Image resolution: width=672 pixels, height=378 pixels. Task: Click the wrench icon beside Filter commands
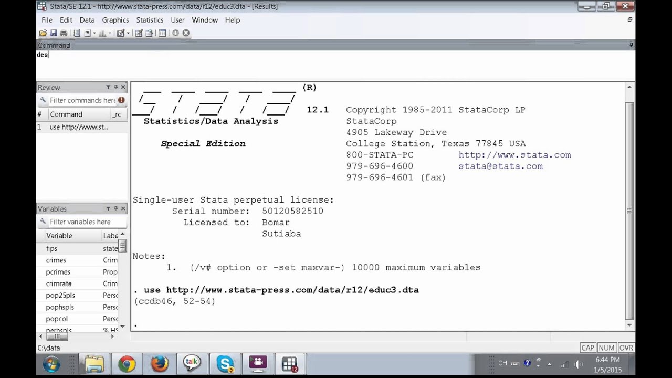tap(43, 100)
